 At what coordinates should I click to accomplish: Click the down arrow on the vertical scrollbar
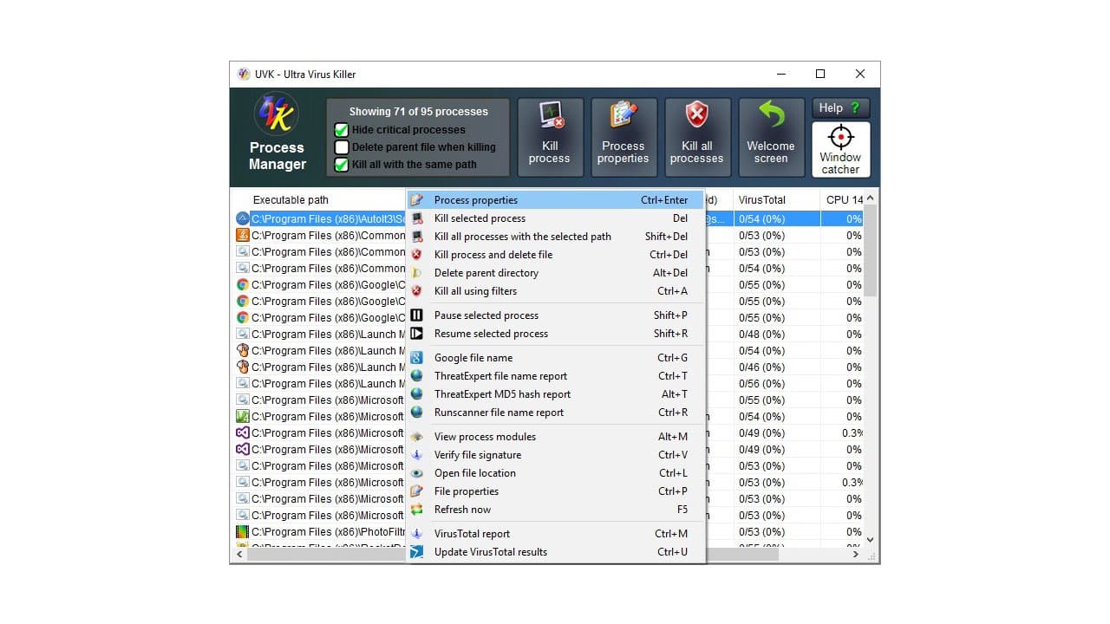click(870, 539)
